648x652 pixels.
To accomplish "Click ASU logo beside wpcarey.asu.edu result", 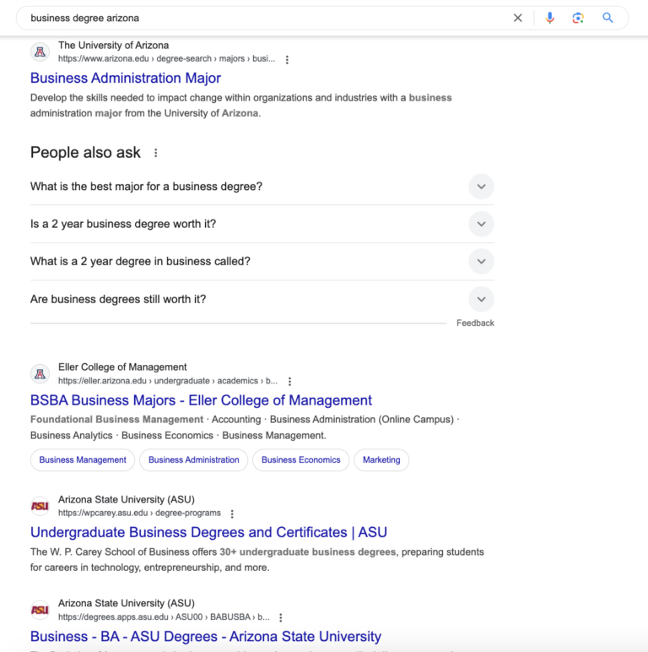I will coord(40,506).
